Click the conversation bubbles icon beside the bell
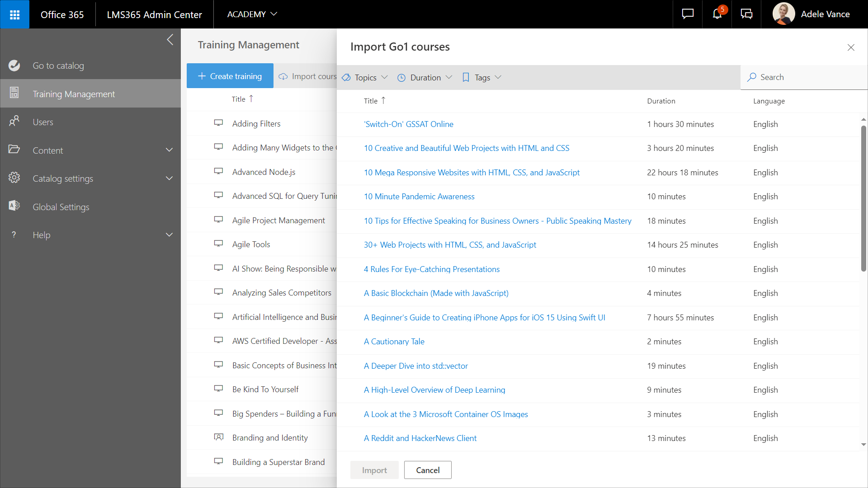The image size is (868, 488). point(746,14)
